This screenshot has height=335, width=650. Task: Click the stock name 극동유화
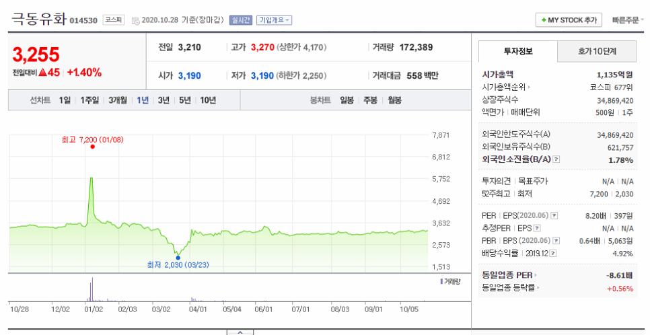(38, 19)
